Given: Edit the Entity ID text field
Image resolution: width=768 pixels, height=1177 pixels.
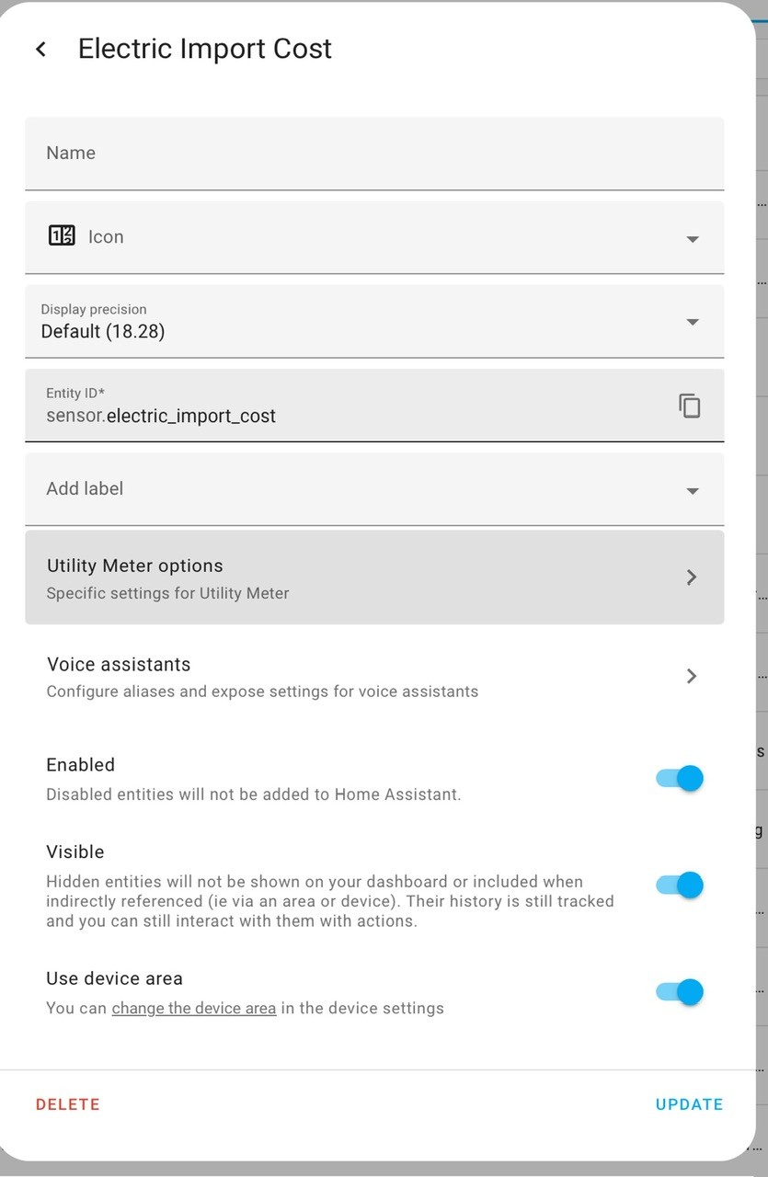Looking at the screenshot, I should coord(350,406).
